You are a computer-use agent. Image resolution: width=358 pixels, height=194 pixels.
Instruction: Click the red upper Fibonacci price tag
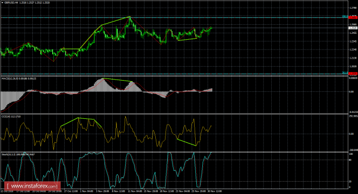353,17
